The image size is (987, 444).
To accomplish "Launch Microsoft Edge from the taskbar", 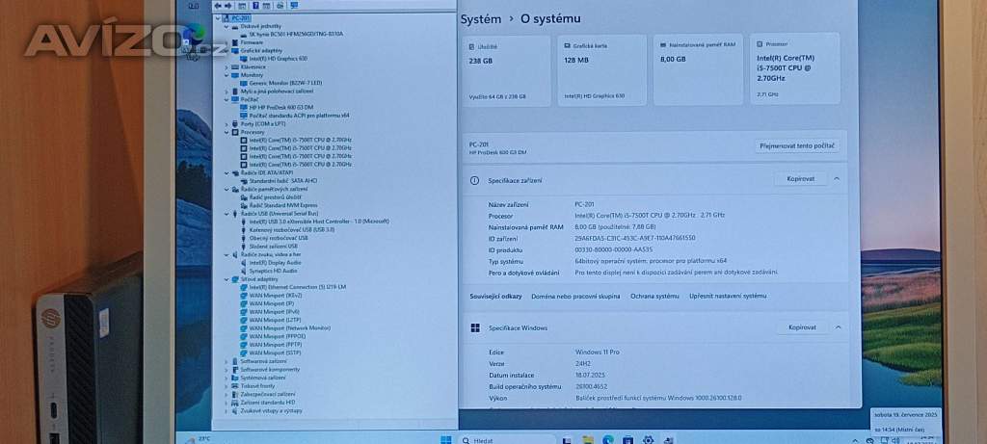I will [607, 440].
